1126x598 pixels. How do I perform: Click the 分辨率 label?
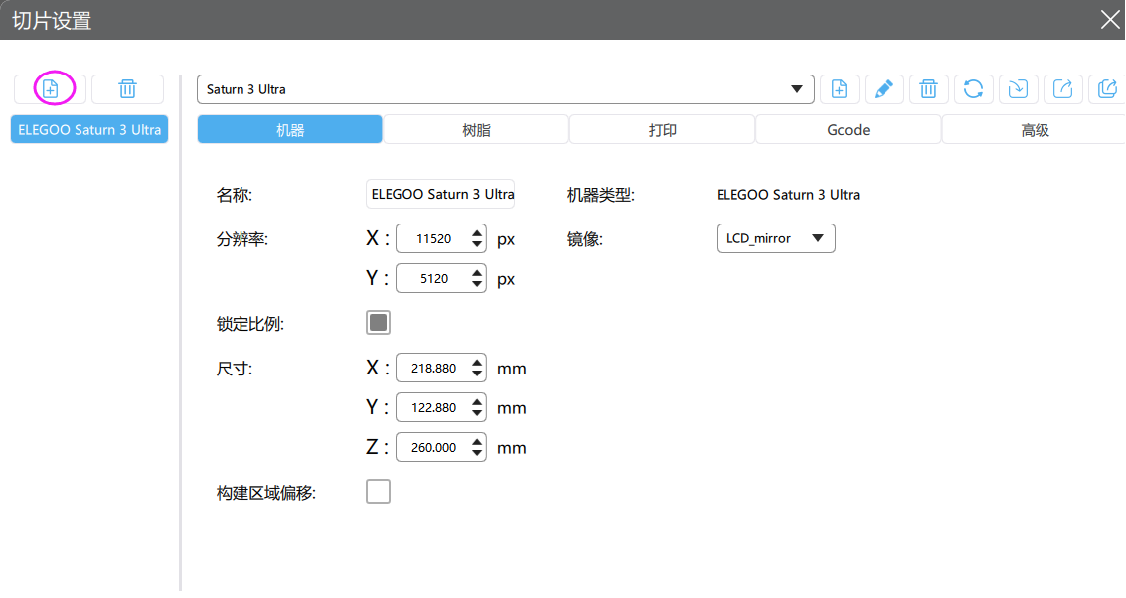pos(242,239)
